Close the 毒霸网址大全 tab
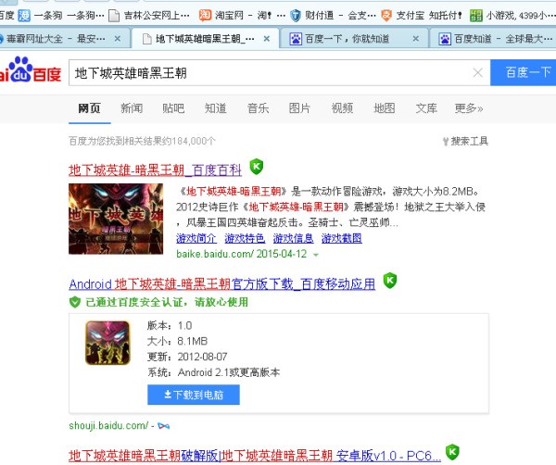Viewport: 556px width, 465px height. click(x=118, y=38)
